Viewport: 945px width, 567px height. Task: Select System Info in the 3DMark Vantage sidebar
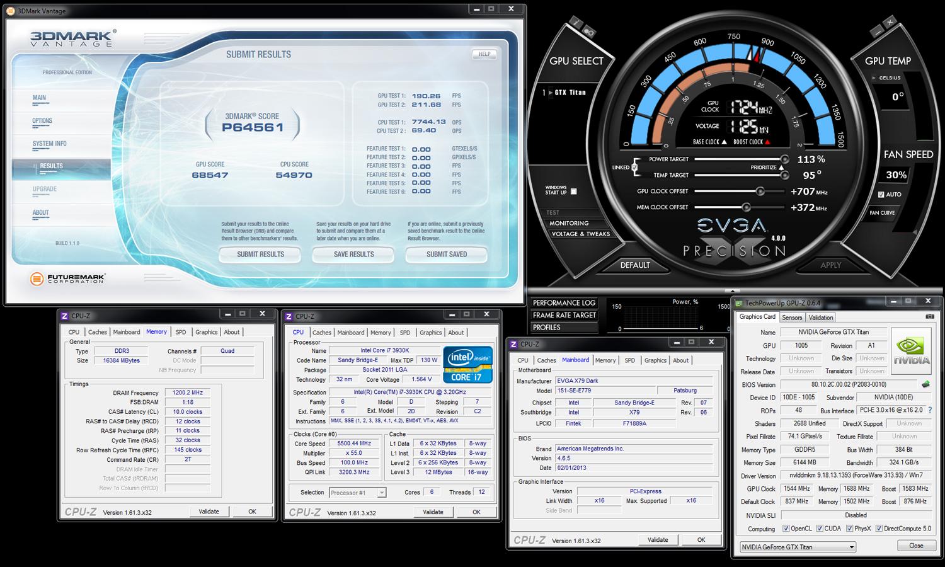pyautogui.click(x=49, y=144)
